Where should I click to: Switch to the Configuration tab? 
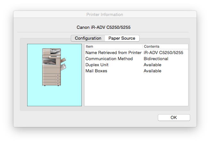tap(88, 38)
